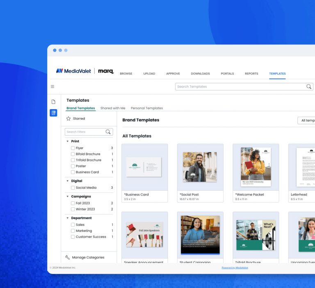Click the Starred star icon
This screenshot has height=288, width=315.
pos(68,119)
